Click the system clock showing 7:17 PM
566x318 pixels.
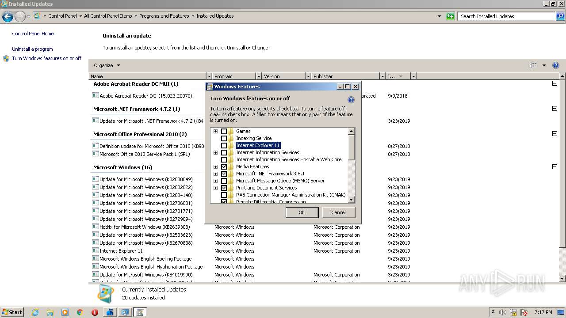pyautogui.click(x=543, y=312)
